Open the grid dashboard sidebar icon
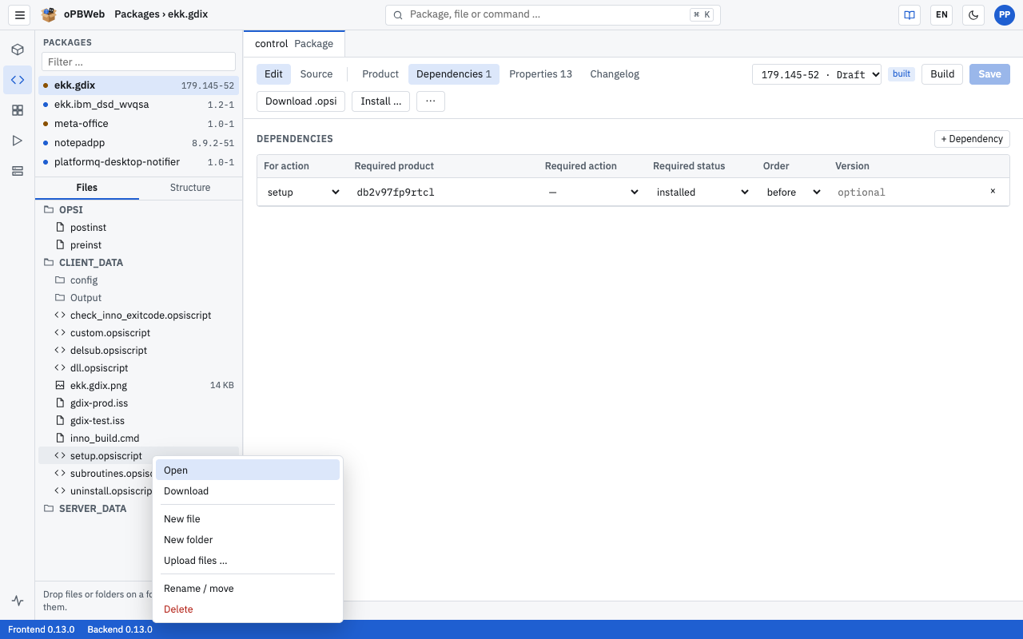The width and height of the screenshot is (1023, 639). 18,110
